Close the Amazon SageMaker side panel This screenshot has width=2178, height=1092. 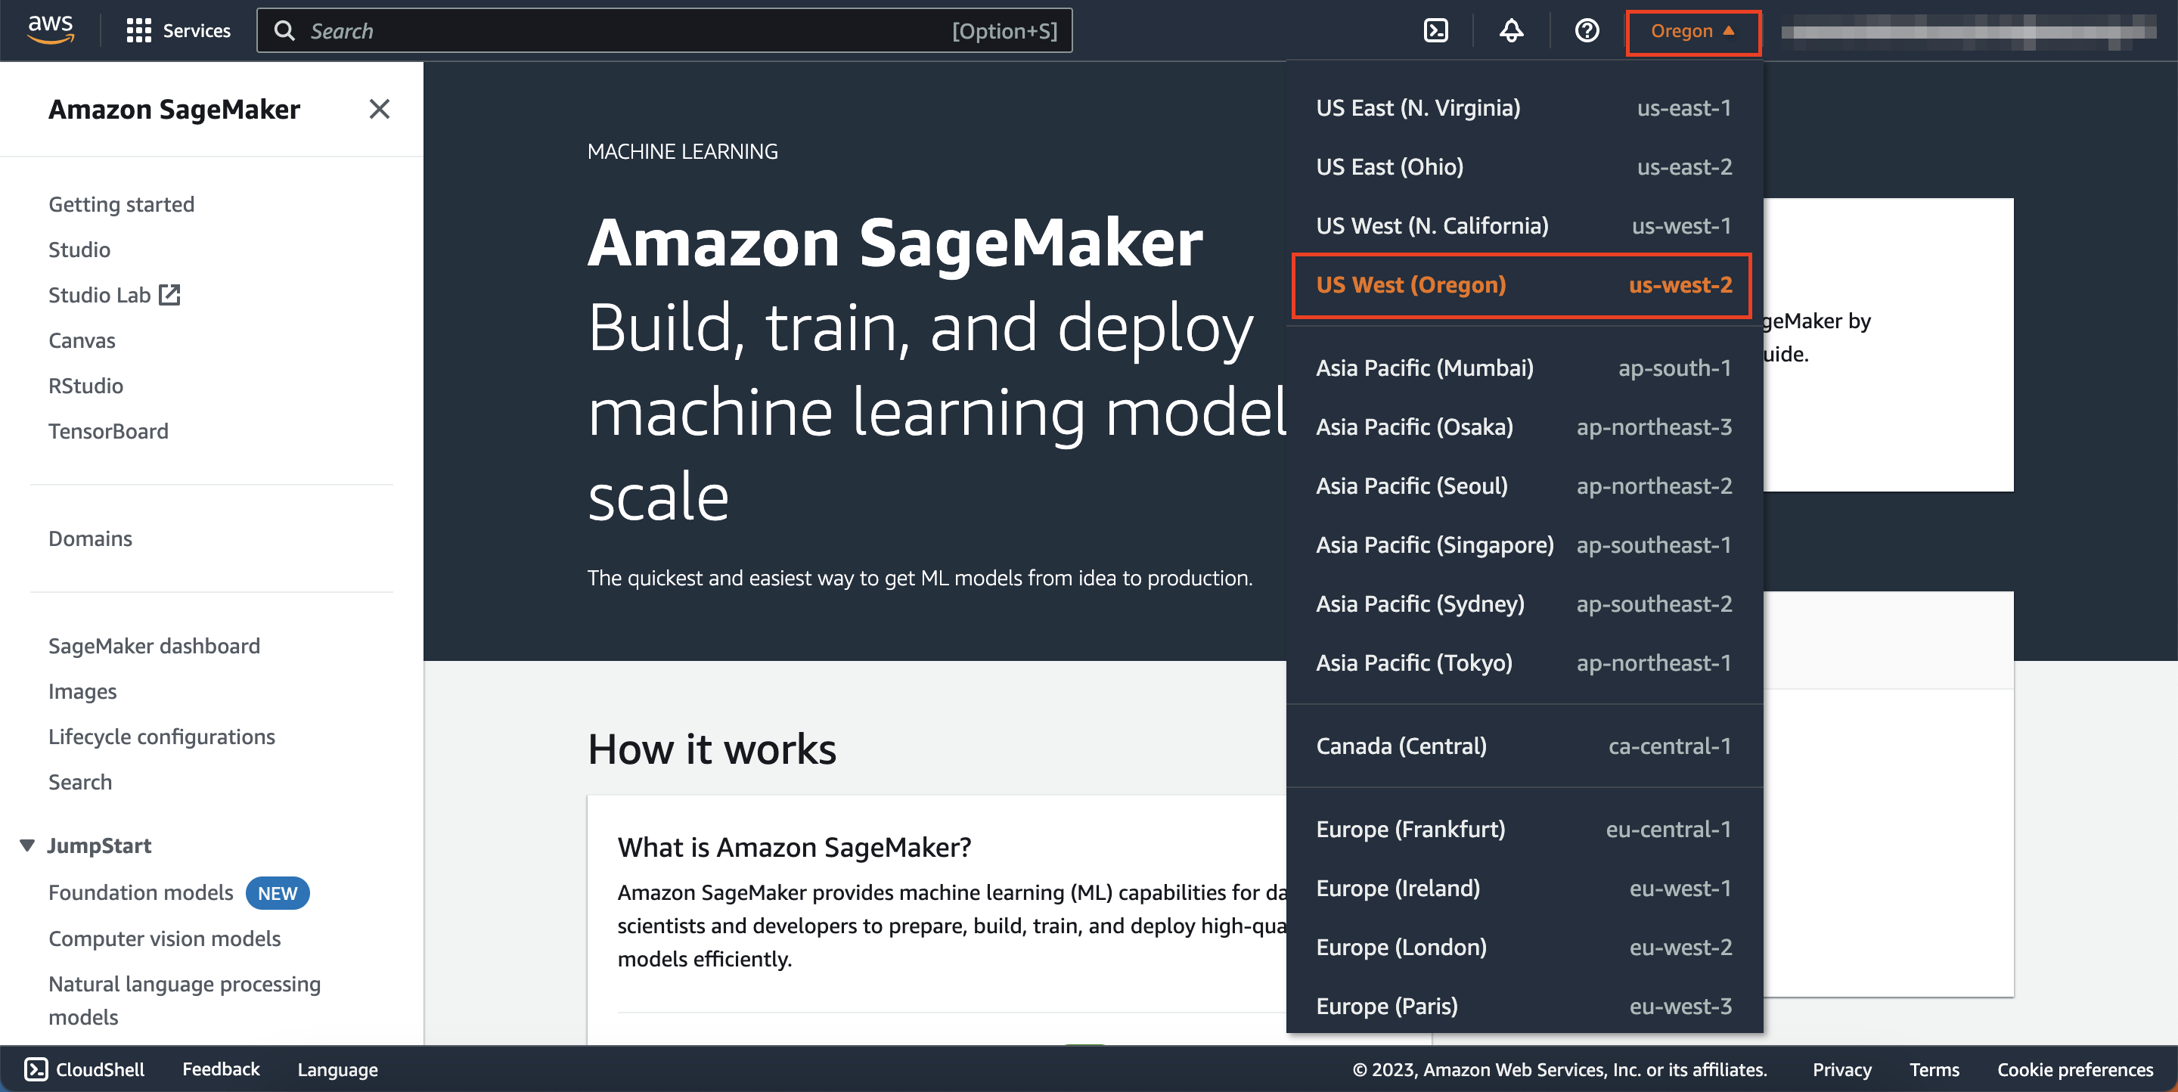(379, 109)
